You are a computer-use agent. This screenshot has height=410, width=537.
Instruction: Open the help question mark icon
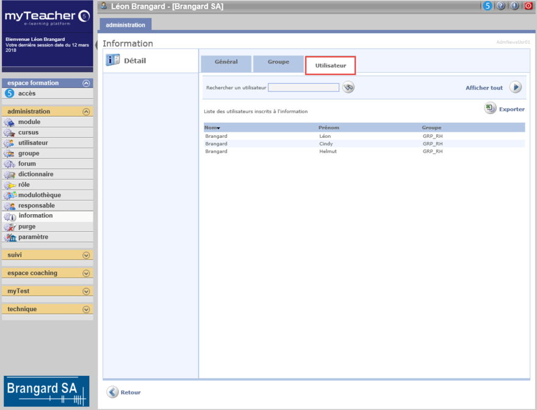point(501,6)
